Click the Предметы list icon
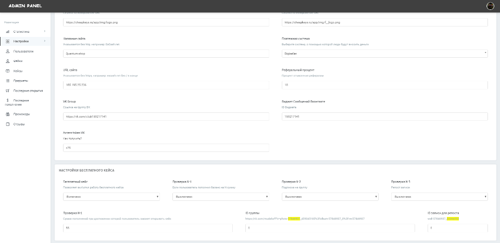The height and width of the screenshot is (243, 500). pyautogui.click(x=8, y=81)
